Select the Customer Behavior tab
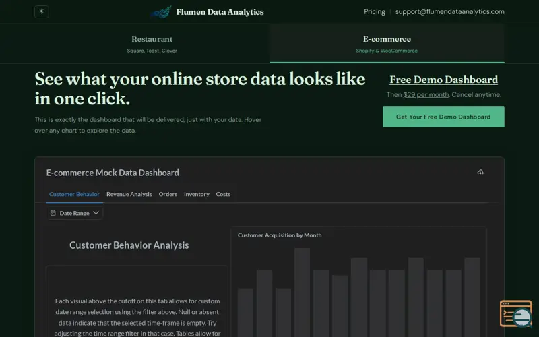This screenshot has height=337, width=539. point(74,194)
